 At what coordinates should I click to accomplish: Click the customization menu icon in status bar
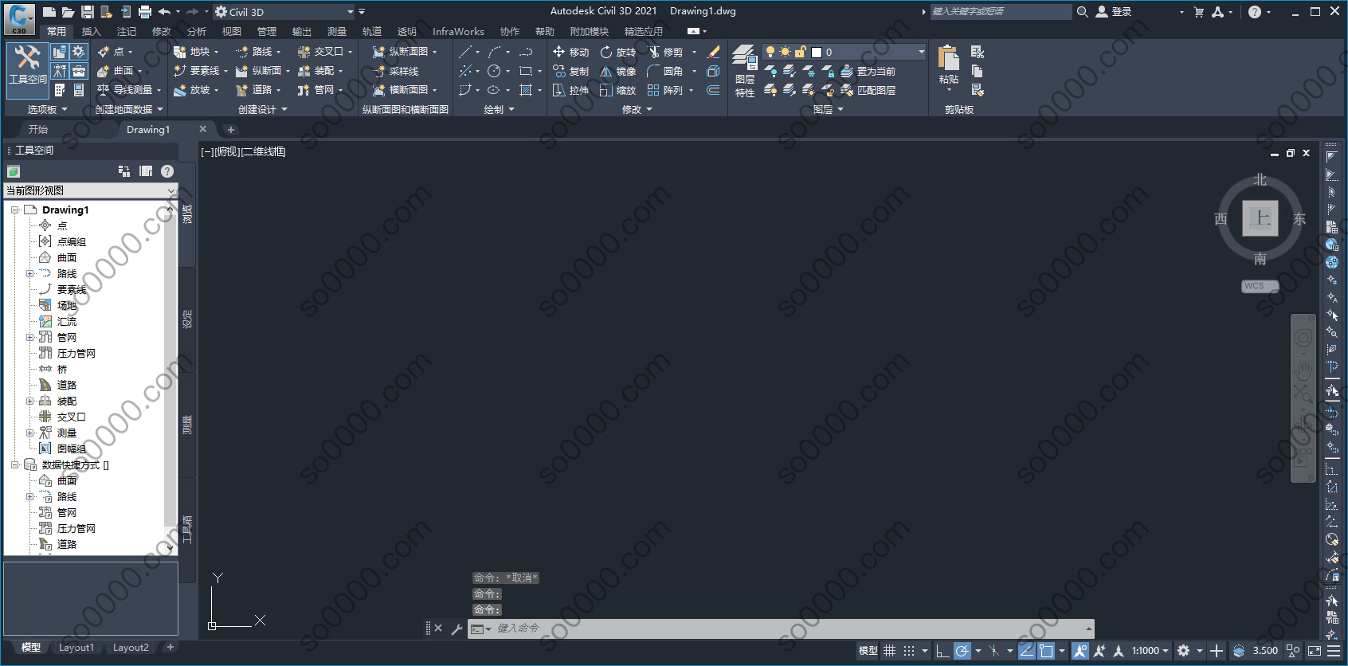pyautogui.click(x=1334, y=651)
